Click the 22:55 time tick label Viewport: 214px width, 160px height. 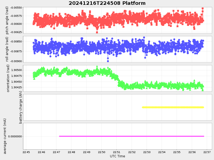tap(177, 152)
